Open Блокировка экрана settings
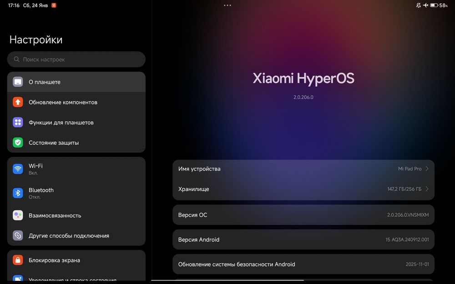The width and height of the screenshot is (455, 284). point(76,260)
